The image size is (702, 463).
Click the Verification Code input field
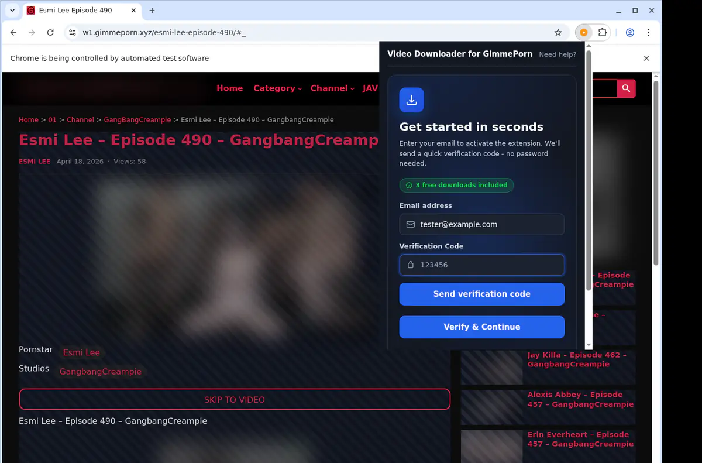click(482, 265)
